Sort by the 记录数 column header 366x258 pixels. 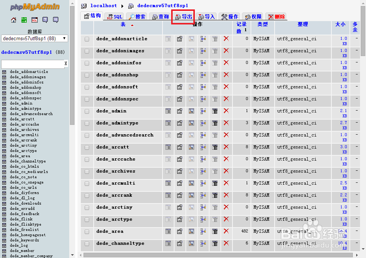[x=241, y=27]
